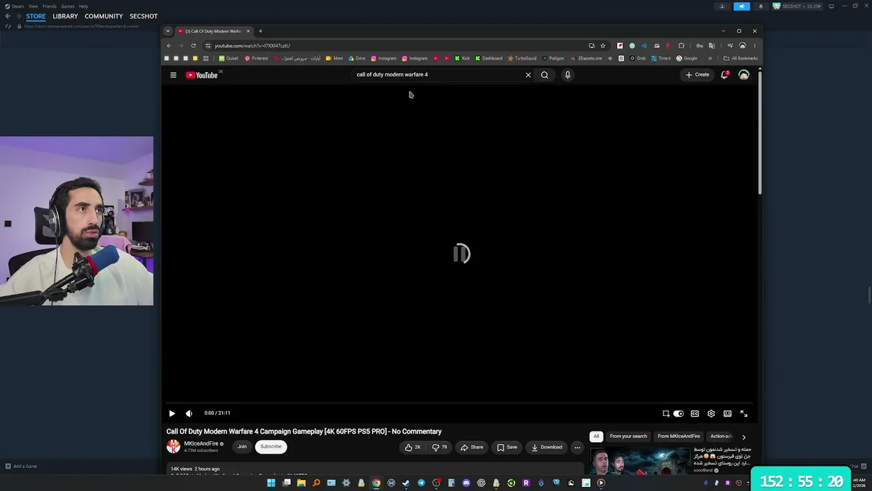
Task: Bookmark this page with the star icon
Action: [603, 46]
